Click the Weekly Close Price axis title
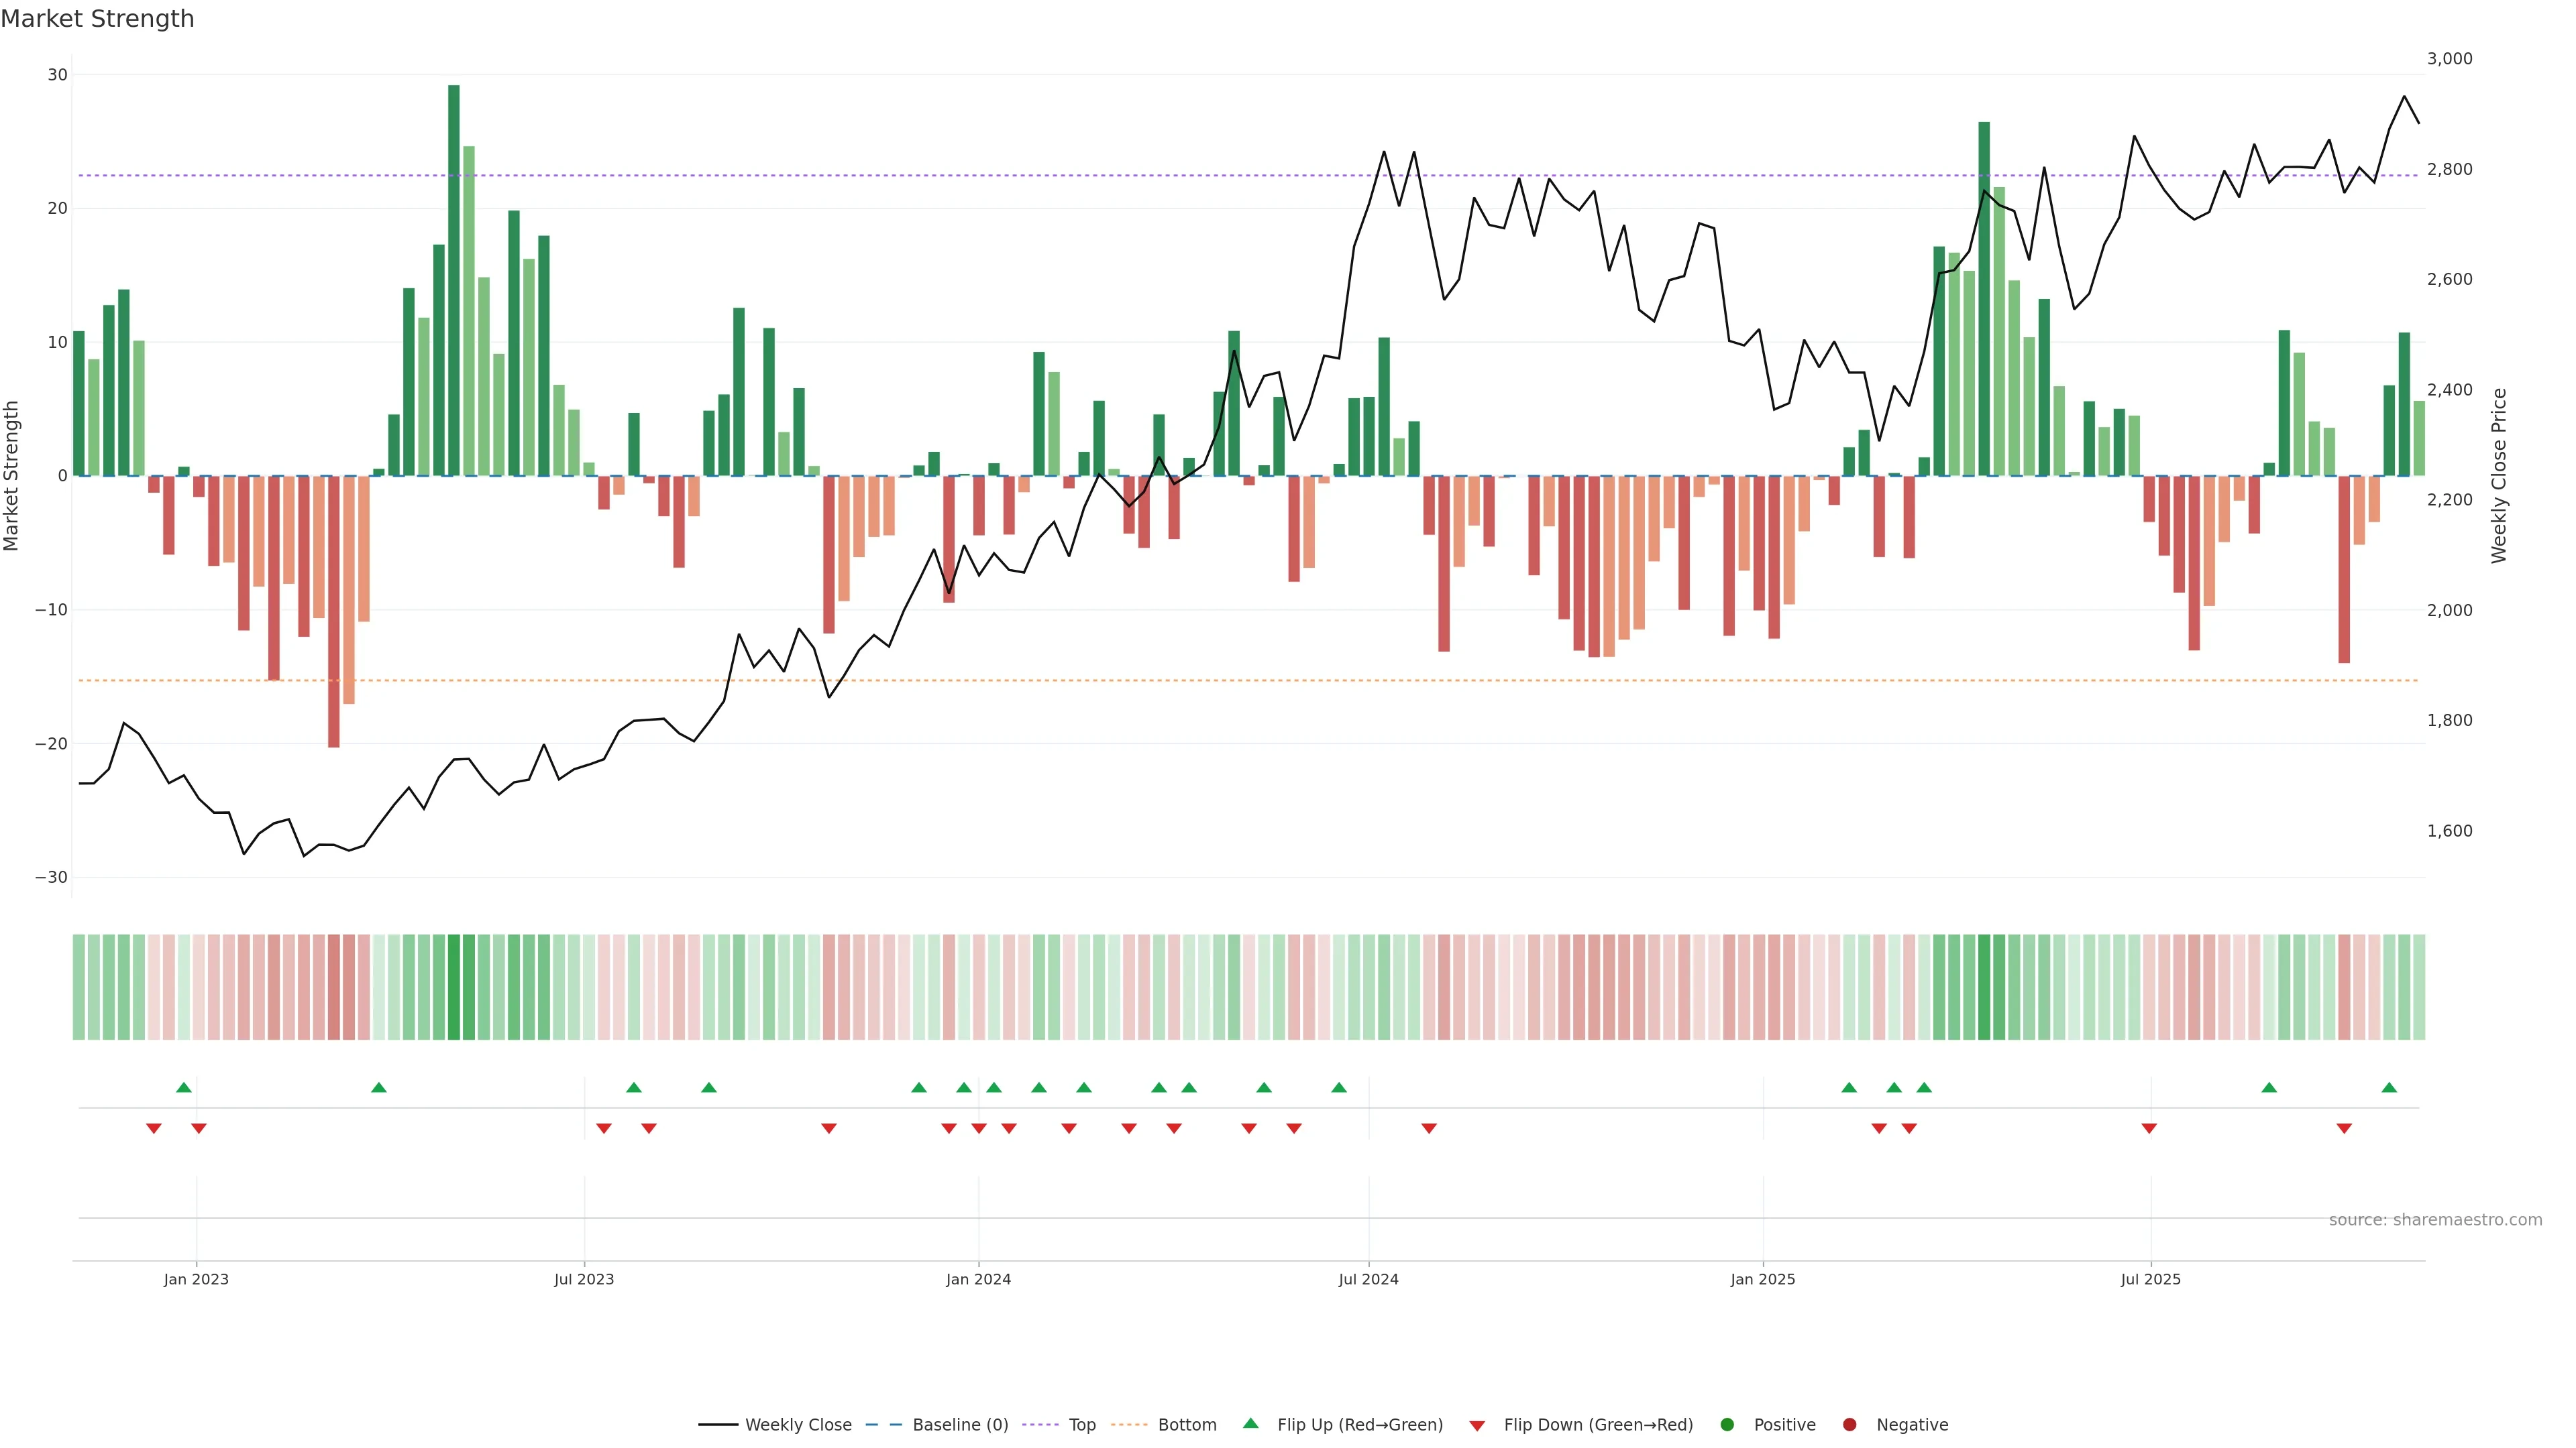This screenshot has width=2576, height=1448. tap(2499, 476)
